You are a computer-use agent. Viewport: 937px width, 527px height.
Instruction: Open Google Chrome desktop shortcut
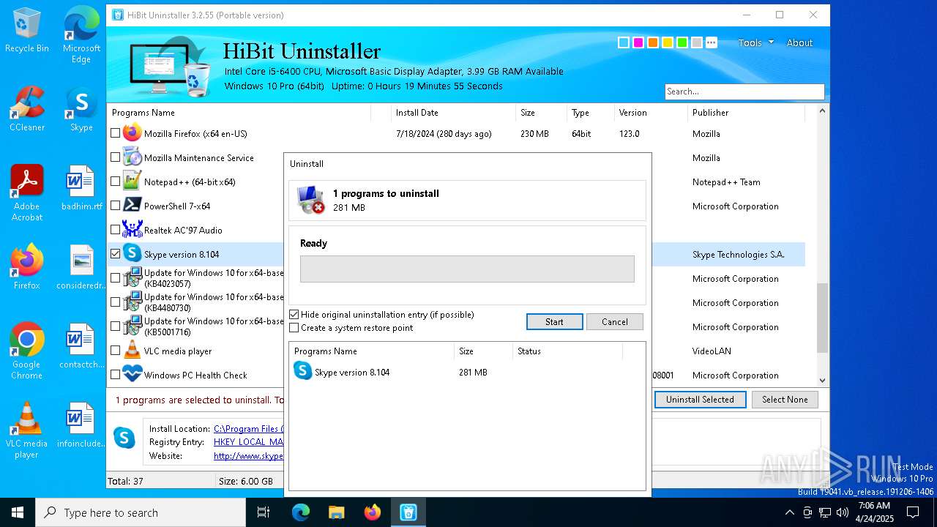coord(27,351)
